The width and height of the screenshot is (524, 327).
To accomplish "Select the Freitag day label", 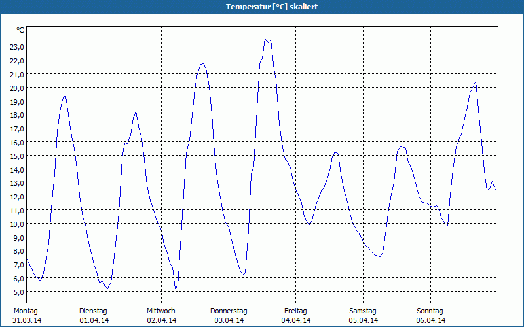I will click(x=296, y=311).
